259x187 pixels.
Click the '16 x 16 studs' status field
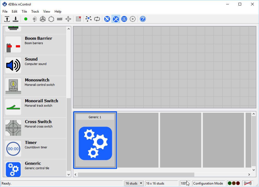(x=161, y=183)
